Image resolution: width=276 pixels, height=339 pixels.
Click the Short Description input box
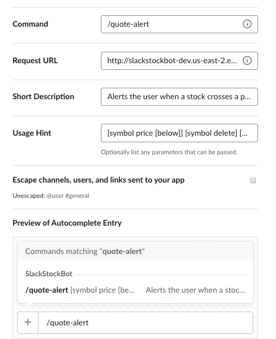coord(179,96)
